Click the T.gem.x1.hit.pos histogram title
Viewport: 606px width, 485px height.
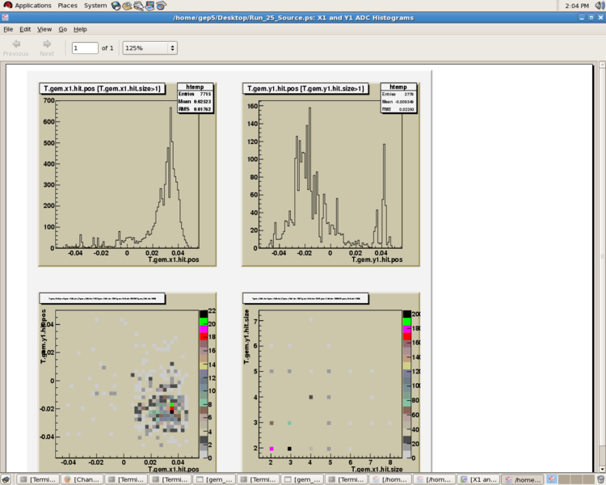point(102,89)
